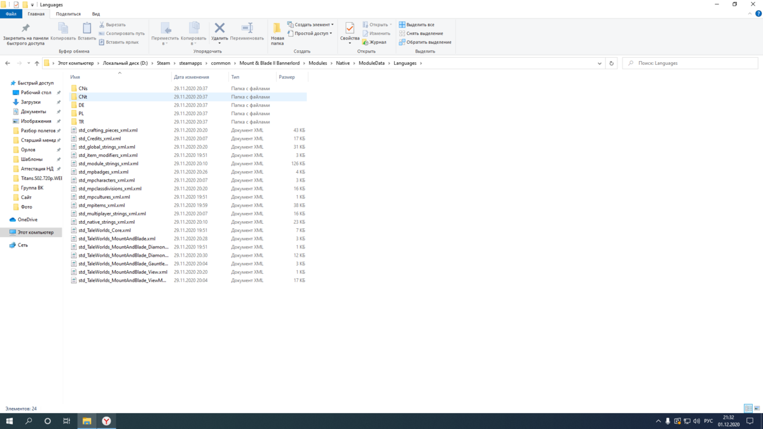Click Invert selection (Обратить выделение)

425,42
